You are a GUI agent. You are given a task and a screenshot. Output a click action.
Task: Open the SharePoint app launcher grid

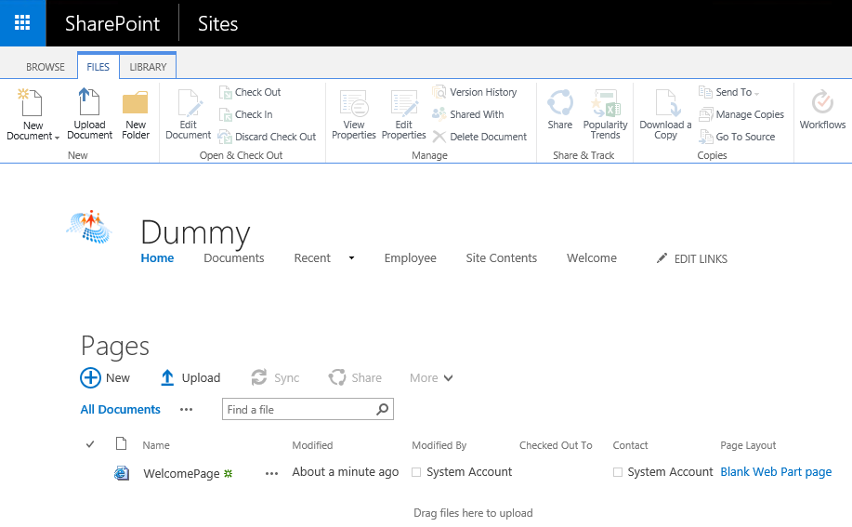[22, 23]
